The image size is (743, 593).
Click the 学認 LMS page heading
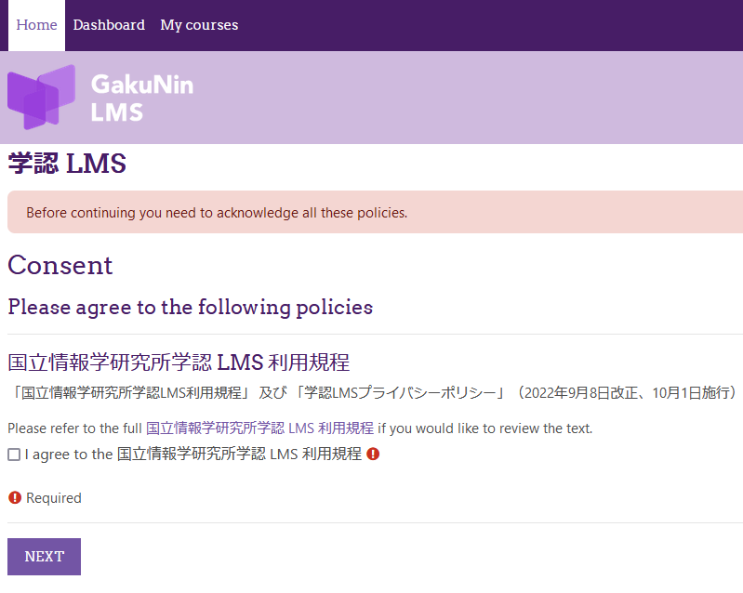[67, 164]
